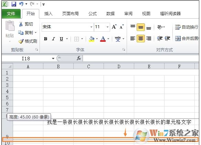This screenshot has width=201, height=145.
Task: Increase font size with large A
Action: tap(114, 27)
